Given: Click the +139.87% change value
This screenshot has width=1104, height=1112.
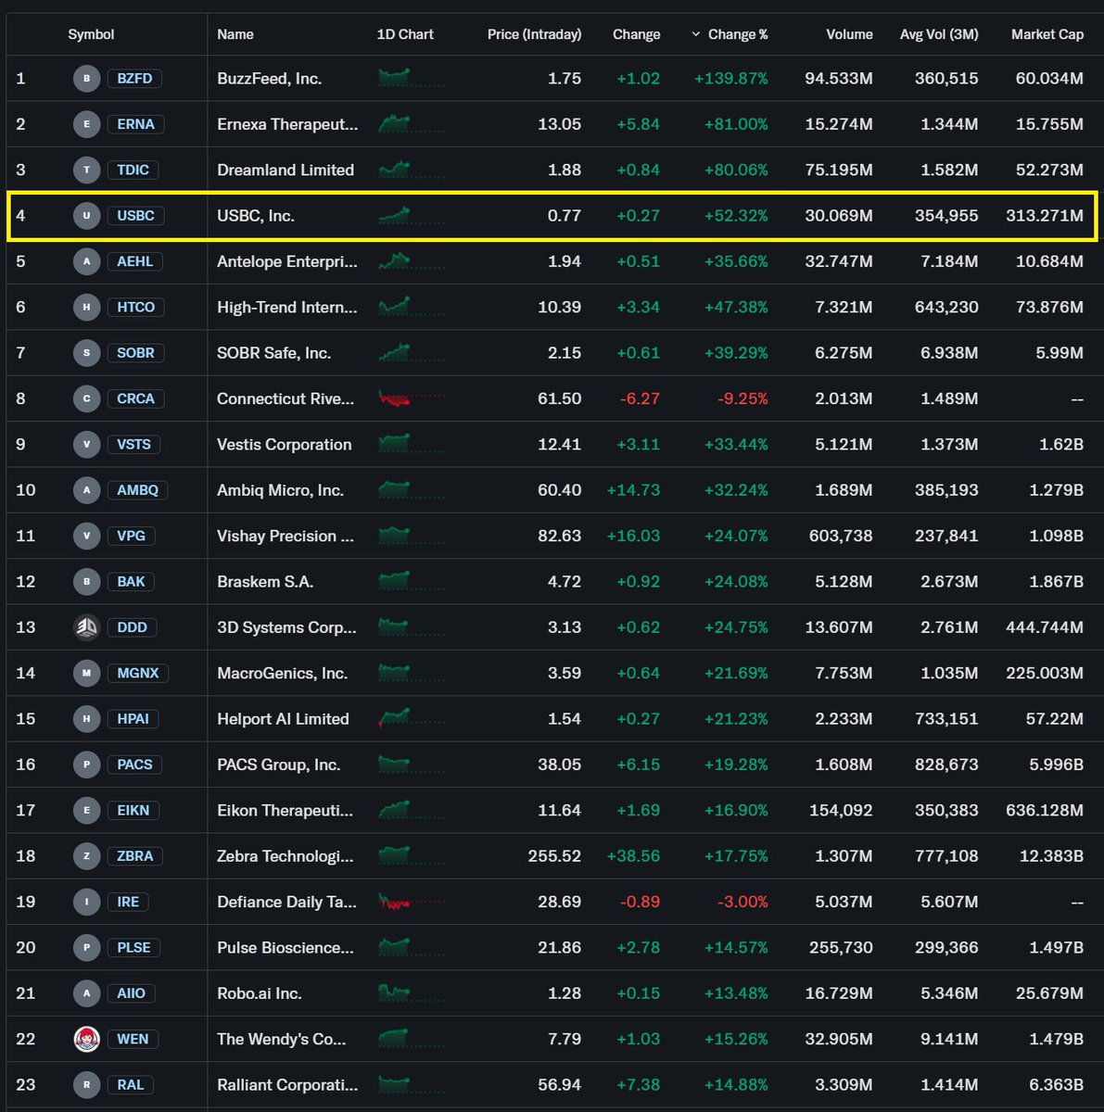Looking at the screenshot, I should pyautogui.click(x=731, y=79).
